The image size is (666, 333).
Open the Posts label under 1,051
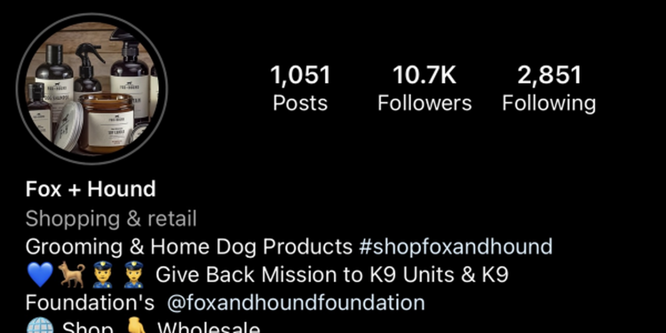tap(300, 103)
